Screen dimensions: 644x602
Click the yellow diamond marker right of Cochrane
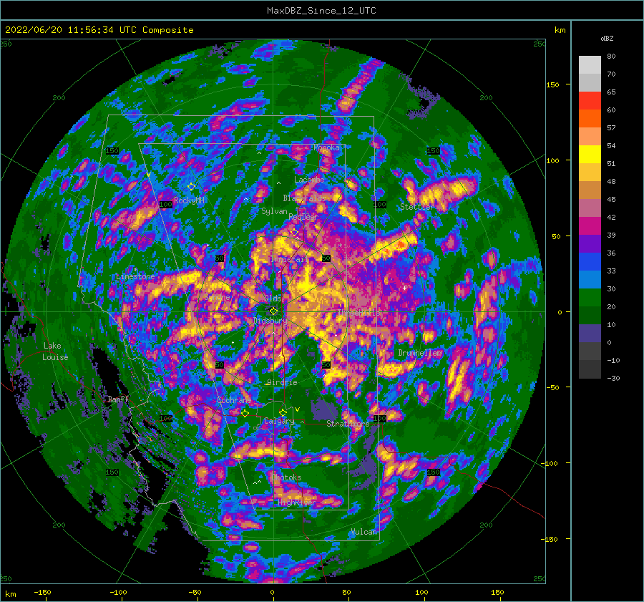[x=245, y=413]
